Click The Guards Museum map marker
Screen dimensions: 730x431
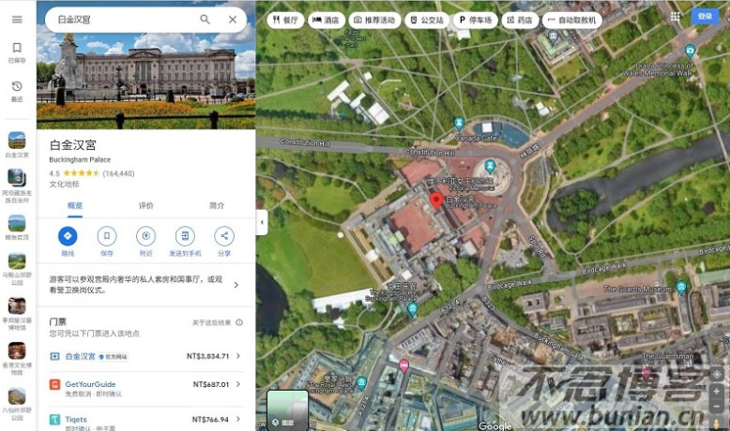[681, 288]
